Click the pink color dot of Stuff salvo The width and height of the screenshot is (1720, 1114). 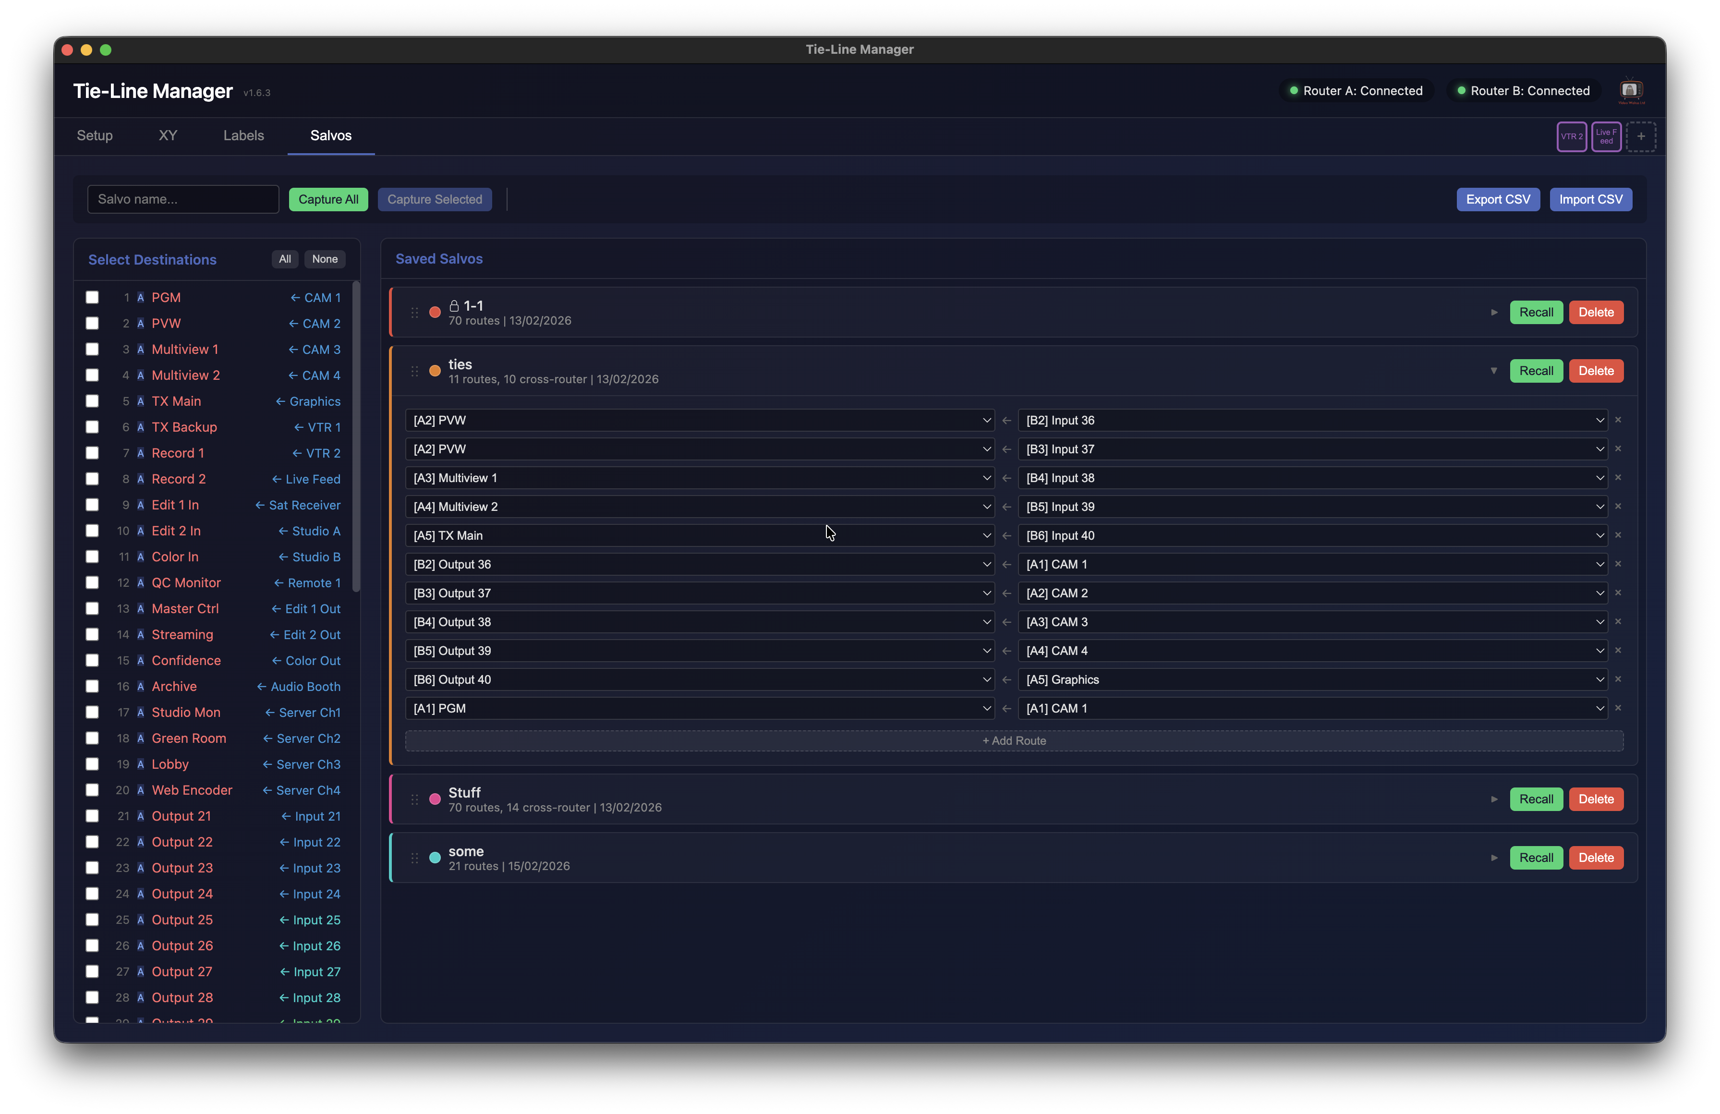[x=435, y=799]
